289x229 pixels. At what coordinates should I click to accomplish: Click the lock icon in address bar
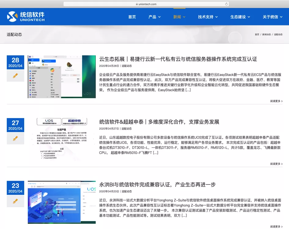137,4
